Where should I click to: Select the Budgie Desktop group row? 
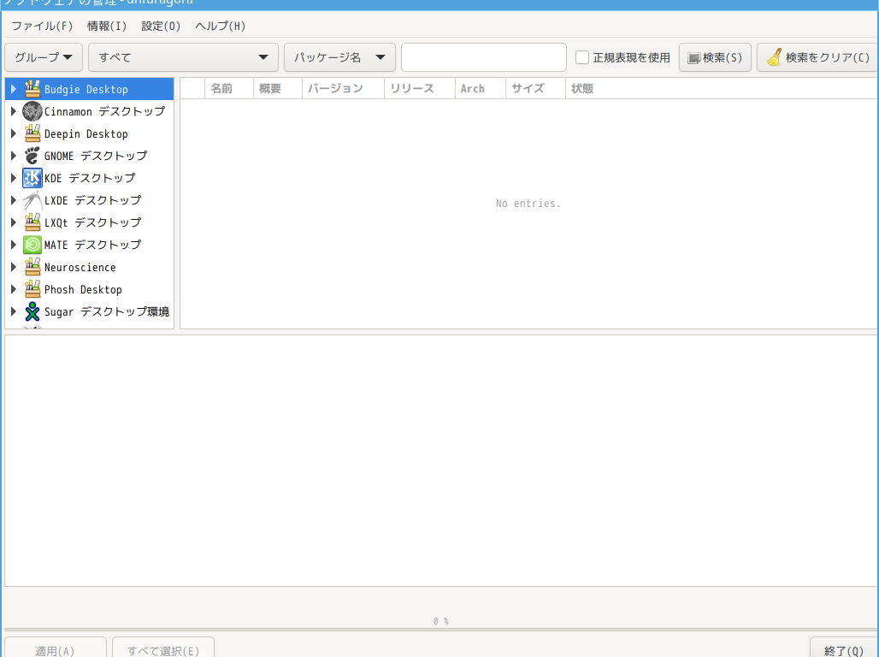pyautogui.click(x=90, y=89)
